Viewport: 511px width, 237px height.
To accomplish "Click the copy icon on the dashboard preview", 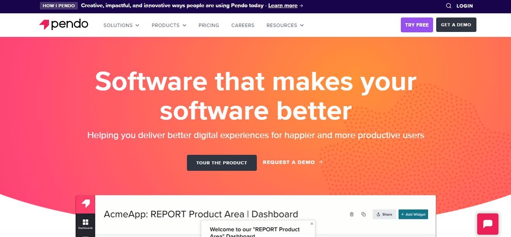I will pos(364,215).
